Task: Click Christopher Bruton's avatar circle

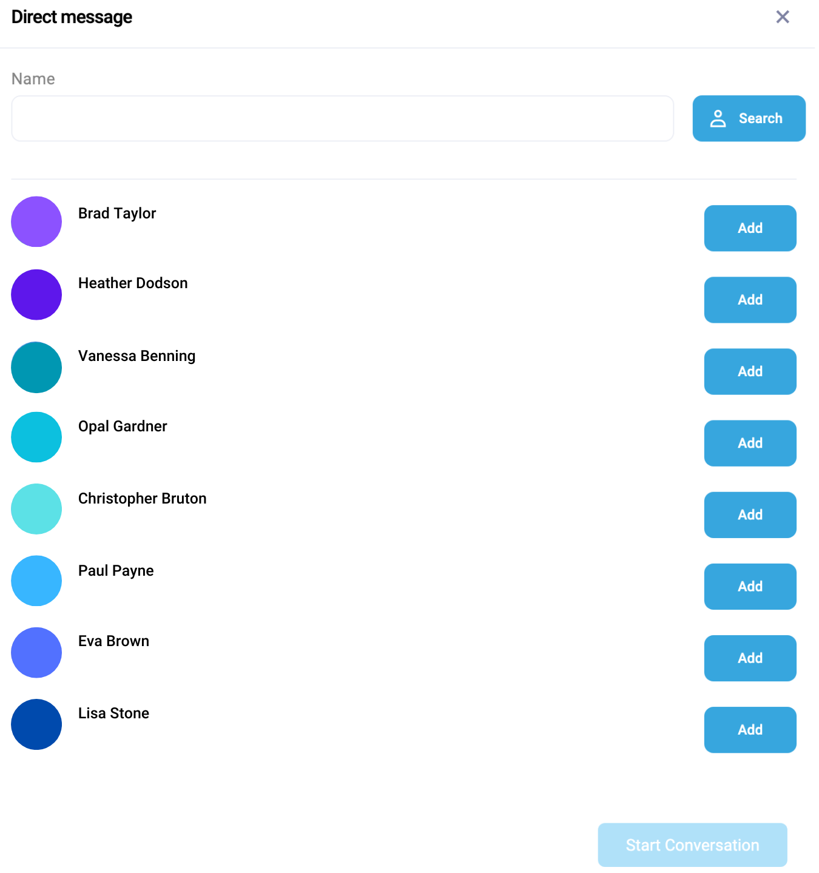Action: [x=36, y=509]
